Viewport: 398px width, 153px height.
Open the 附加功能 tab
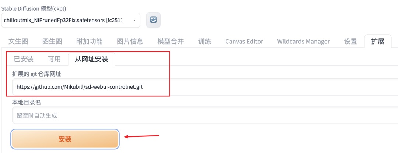[x=89, y=41]
